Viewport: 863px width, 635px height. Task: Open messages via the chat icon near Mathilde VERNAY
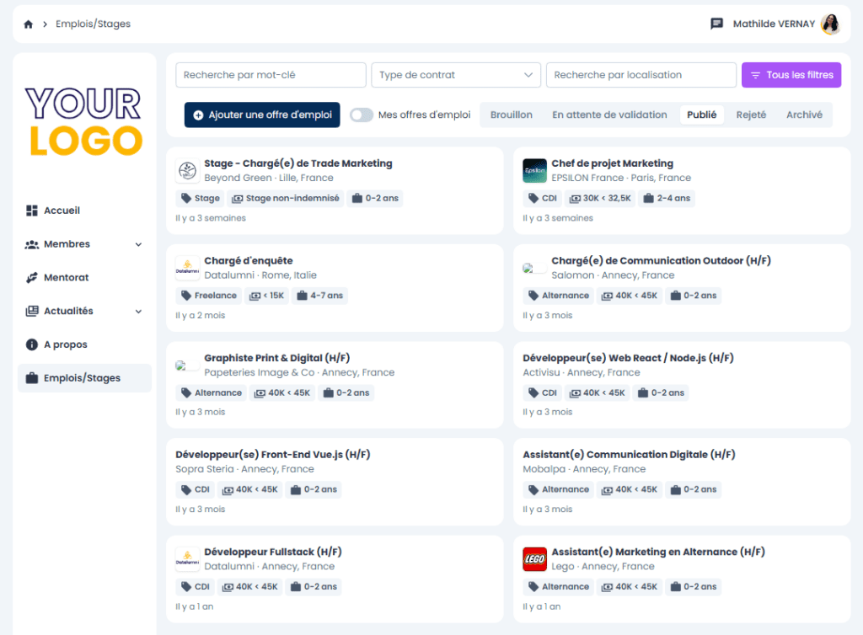pyautogui.click(x=716, y=24)
